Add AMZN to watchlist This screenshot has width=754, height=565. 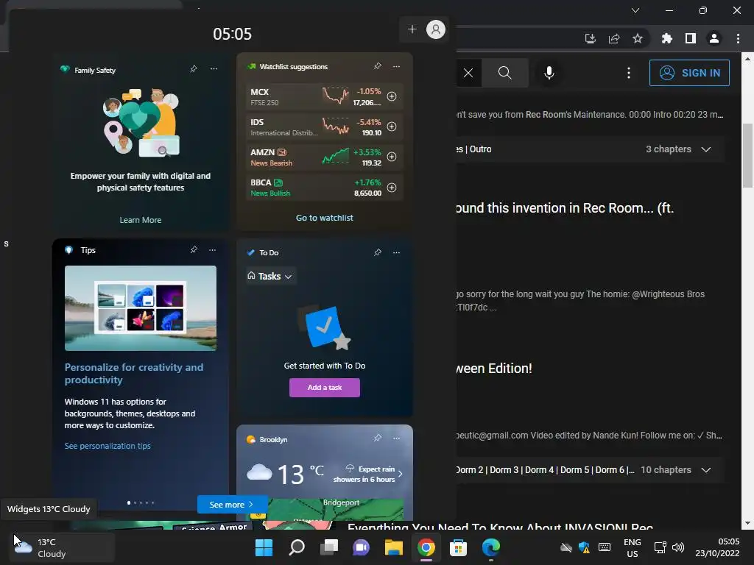(392, 157)
